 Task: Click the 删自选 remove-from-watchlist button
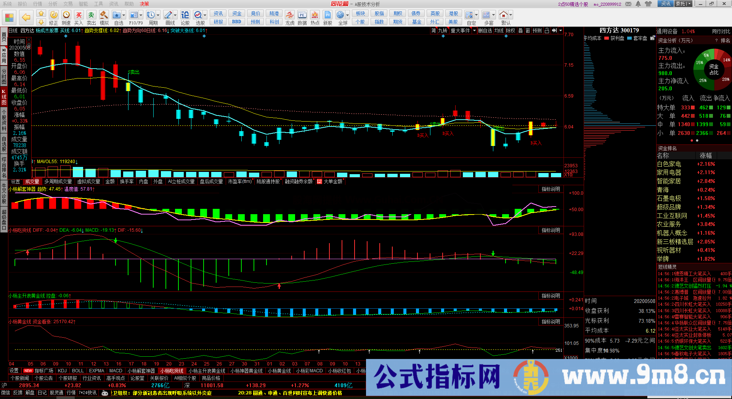[485, 30]
